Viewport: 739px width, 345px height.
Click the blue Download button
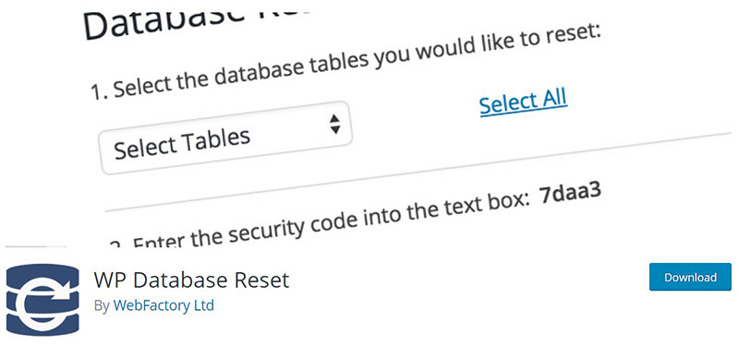[690, 277]
